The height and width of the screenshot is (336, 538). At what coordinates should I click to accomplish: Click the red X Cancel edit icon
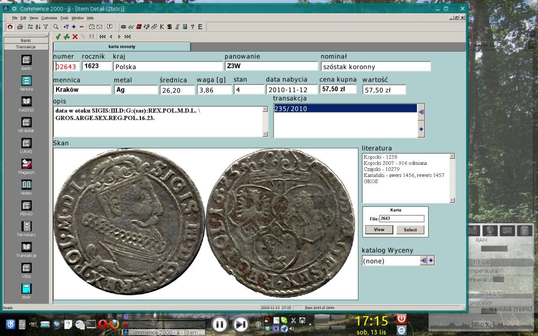tap(75, 37)
